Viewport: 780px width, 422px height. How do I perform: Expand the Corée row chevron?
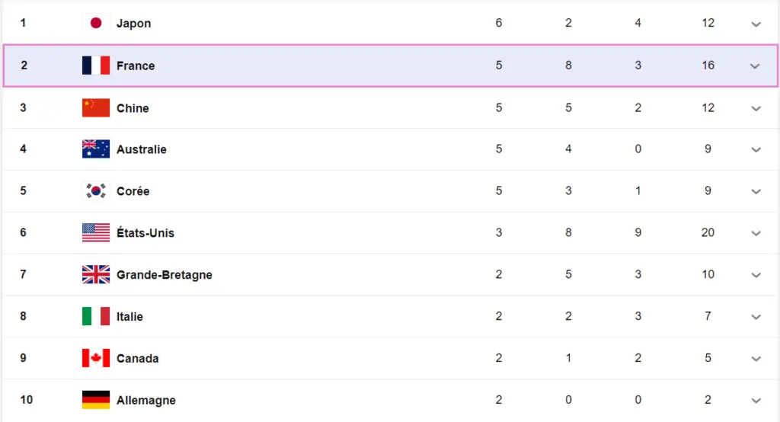pyautogui.click(x=756, y=191)
